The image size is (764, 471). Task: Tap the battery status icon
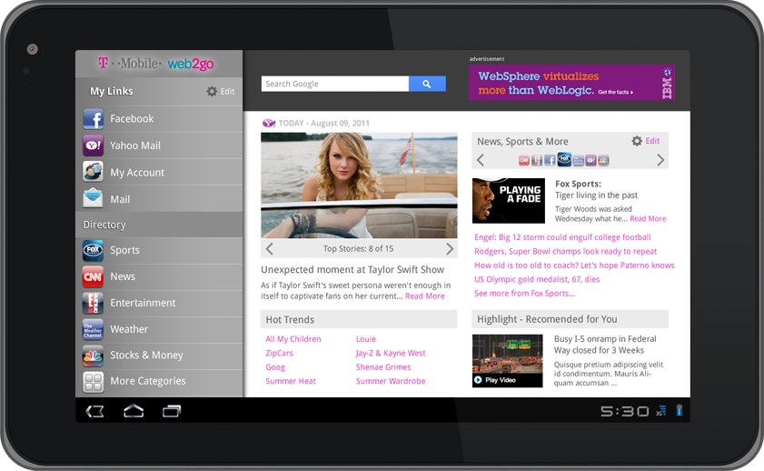(x=680, y=411)
